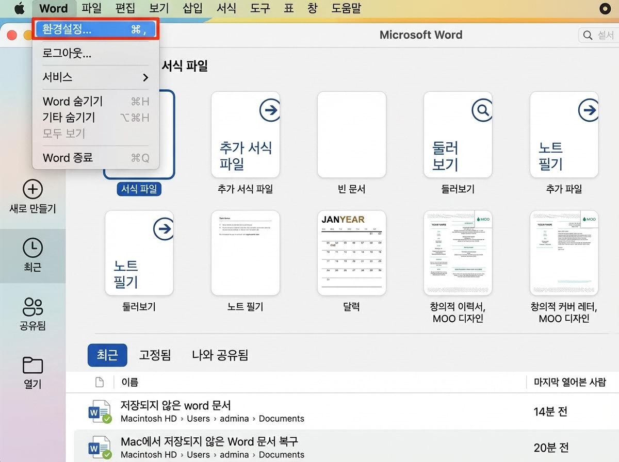Open the 달력 calendar template thumbnail
Screen dimensions: 619x462
351,253
